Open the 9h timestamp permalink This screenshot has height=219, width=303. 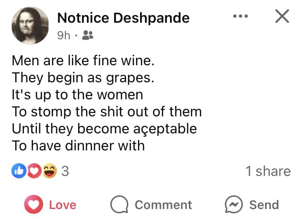coord(63,35)
